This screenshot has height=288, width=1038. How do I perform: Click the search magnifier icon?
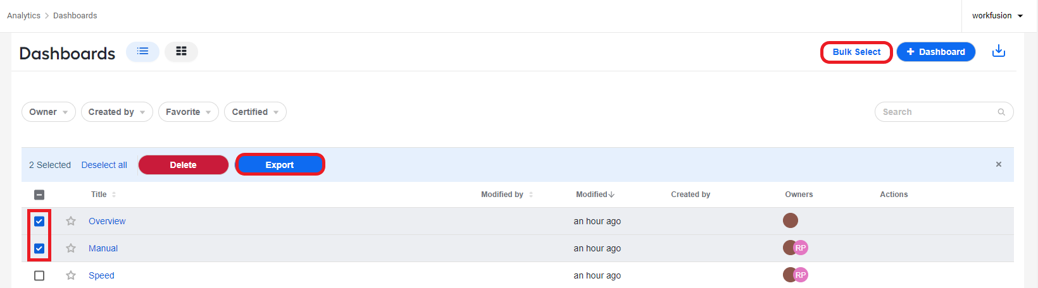pos(1001,112)
